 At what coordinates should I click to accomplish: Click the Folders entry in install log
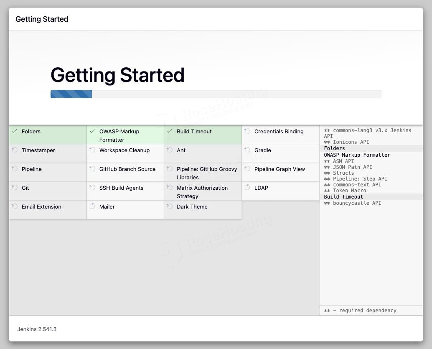point(334,148)
